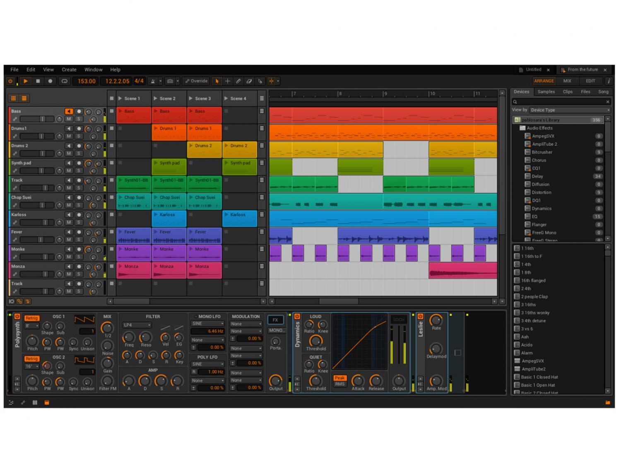Open Mono LFO SINE waveform dropdown
Viewport: 621px width, 465px height.
207,324
